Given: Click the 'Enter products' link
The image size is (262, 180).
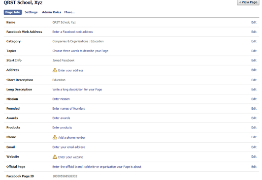Looking at the screenshot, I should 62,127.
